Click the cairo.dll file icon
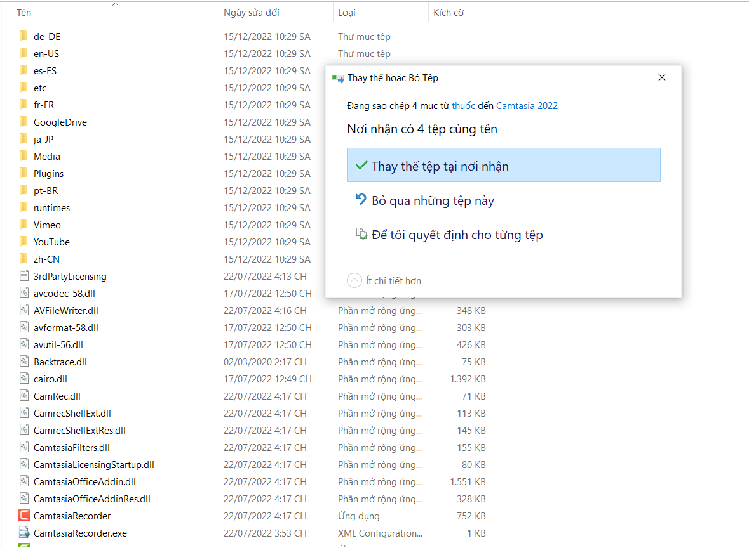The height and width of the screenshot is (548, 749). (x=24, y=379)
